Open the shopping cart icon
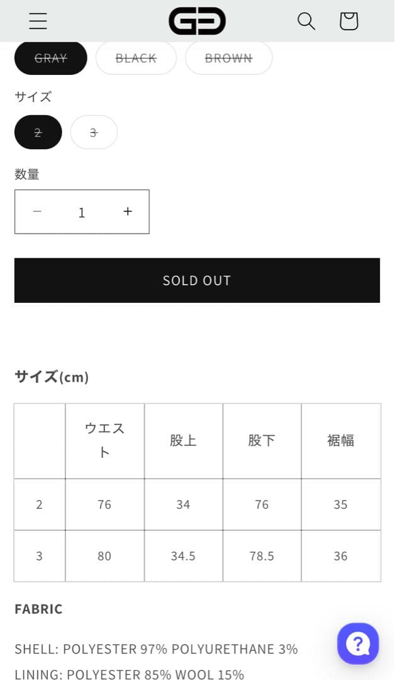The width and height of the screenshot is (395, 680). 348,21
